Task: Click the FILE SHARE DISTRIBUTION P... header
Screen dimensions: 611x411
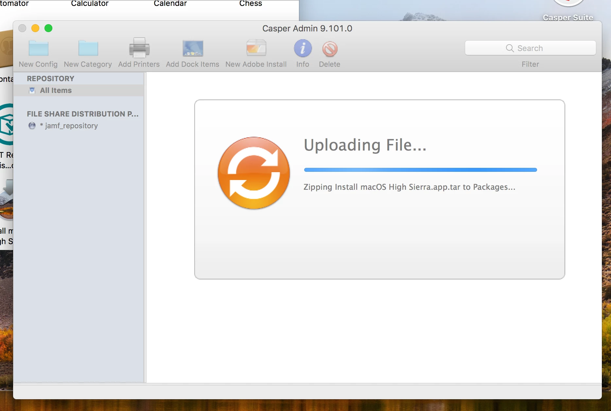Action: tap(83, 114)
